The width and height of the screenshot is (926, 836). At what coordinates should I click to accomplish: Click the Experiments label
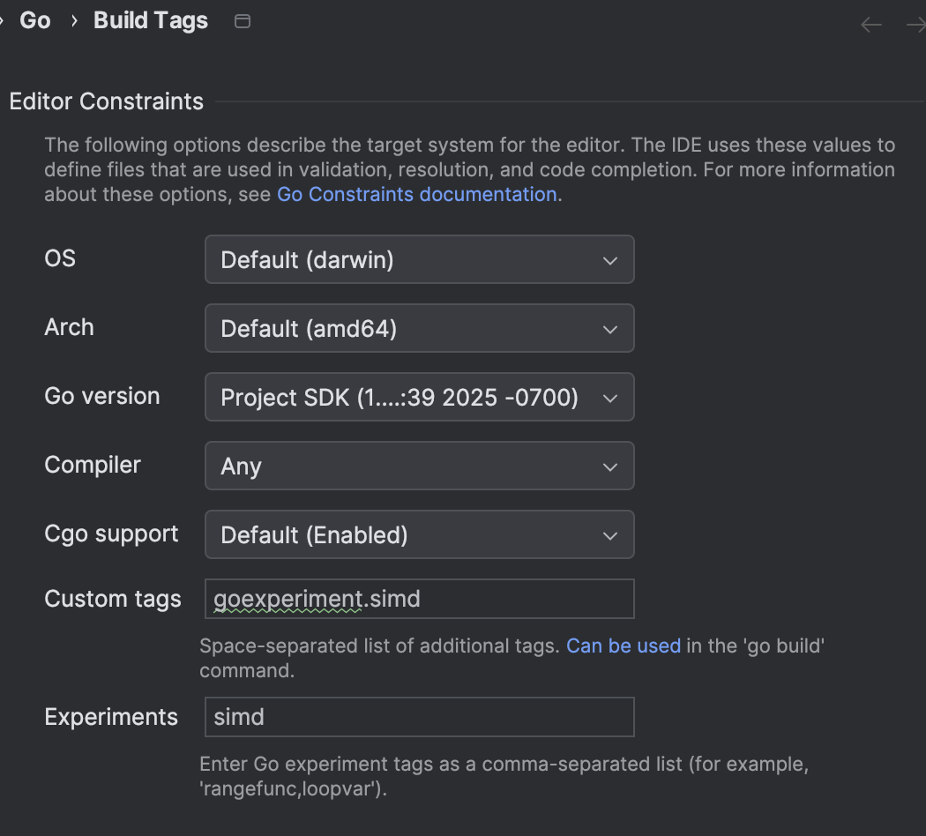coord(111,717)
